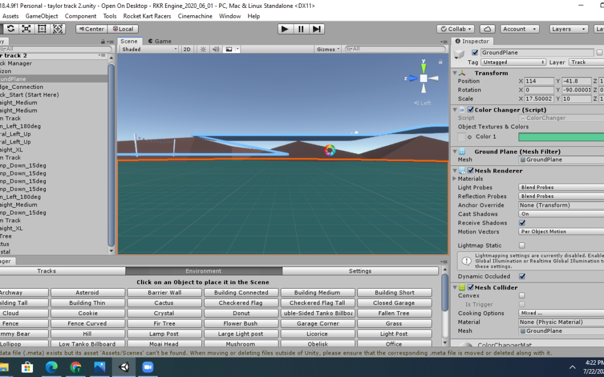Uncheck Receive Shadows
The width and height of the screenshot is (604, 377).
522,223
